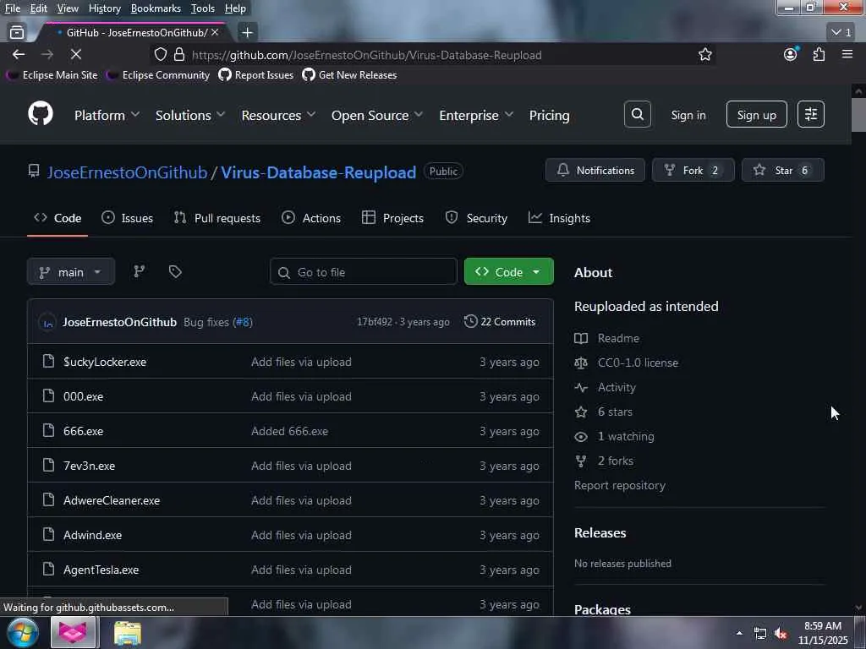The image size is (866, 649).
Task: Open the Eclipse Main Site bookmark
Action: pos(52,74)
